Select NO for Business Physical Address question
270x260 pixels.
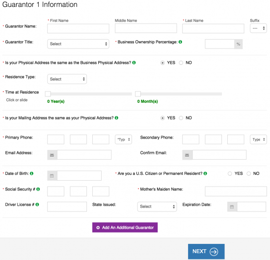tap(181, 63)
